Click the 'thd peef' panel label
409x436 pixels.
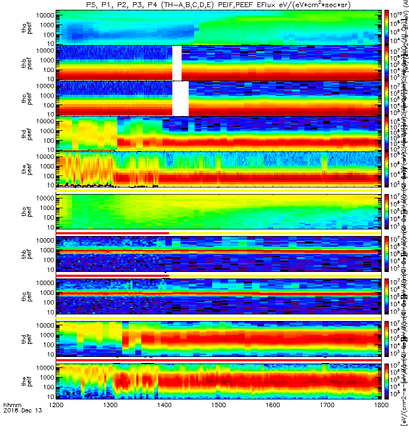[x=27, y=134]
